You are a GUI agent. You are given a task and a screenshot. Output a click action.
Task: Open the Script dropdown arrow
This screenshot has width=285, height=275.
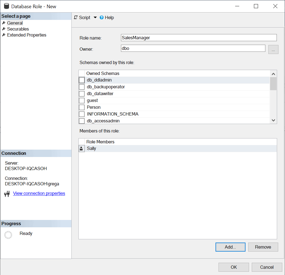pos(95,17)
